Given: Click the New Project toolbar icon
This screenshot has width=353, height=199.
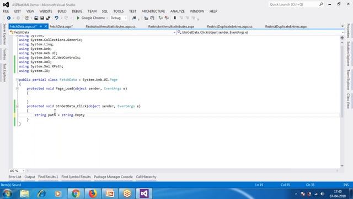Looking at the screenshot, I should (26, 18).
